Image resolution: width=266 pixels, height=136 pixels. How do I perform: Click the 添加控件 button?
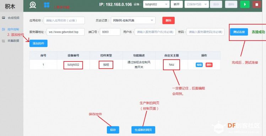coord(38,43)
